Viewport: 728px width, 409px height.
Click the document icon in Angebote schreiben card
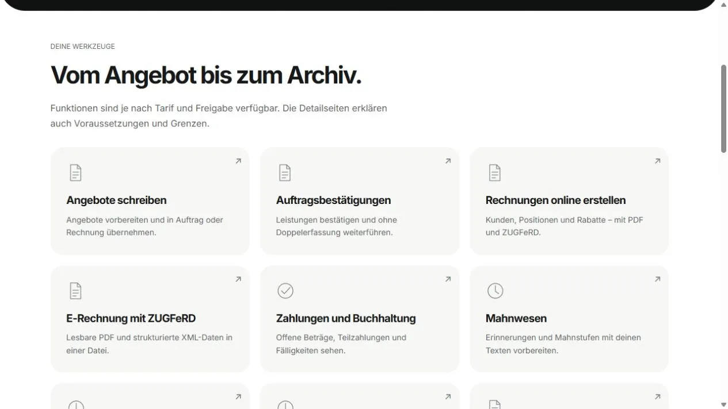[x=75, y=173]
